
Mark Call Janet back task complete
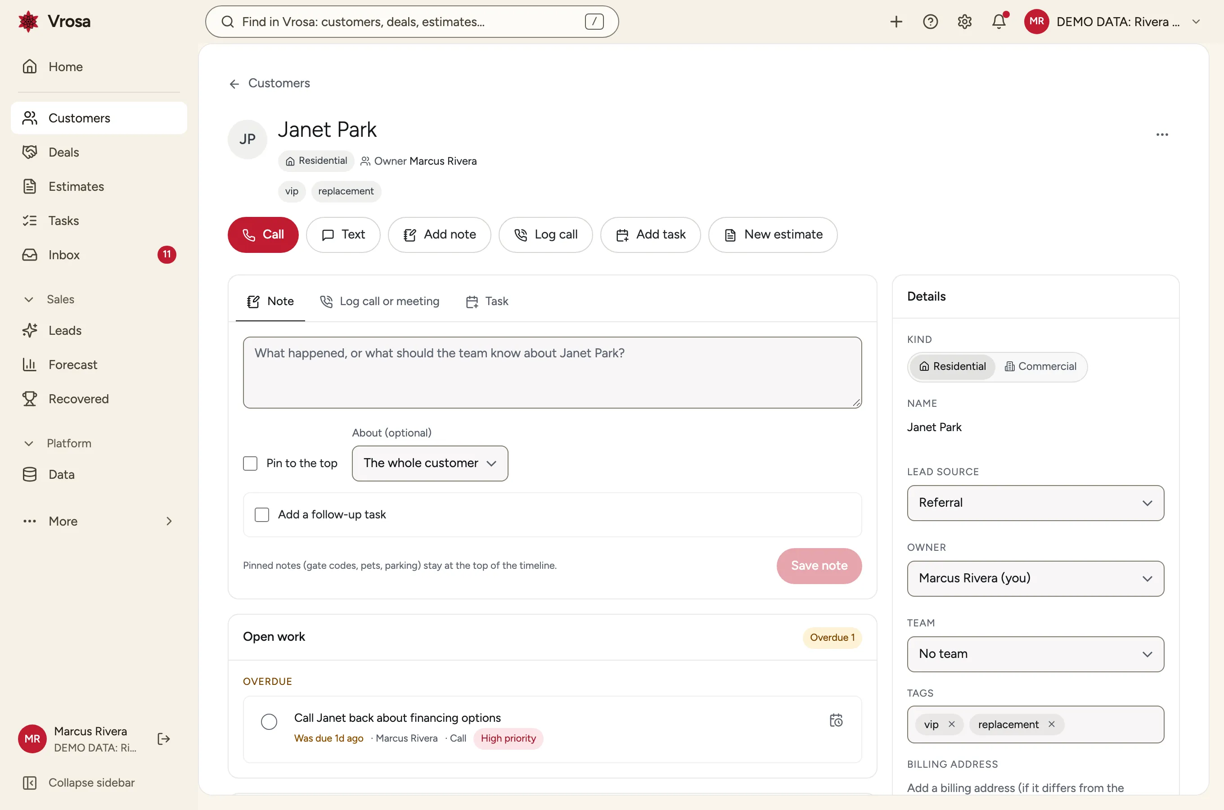pos(269,722)
